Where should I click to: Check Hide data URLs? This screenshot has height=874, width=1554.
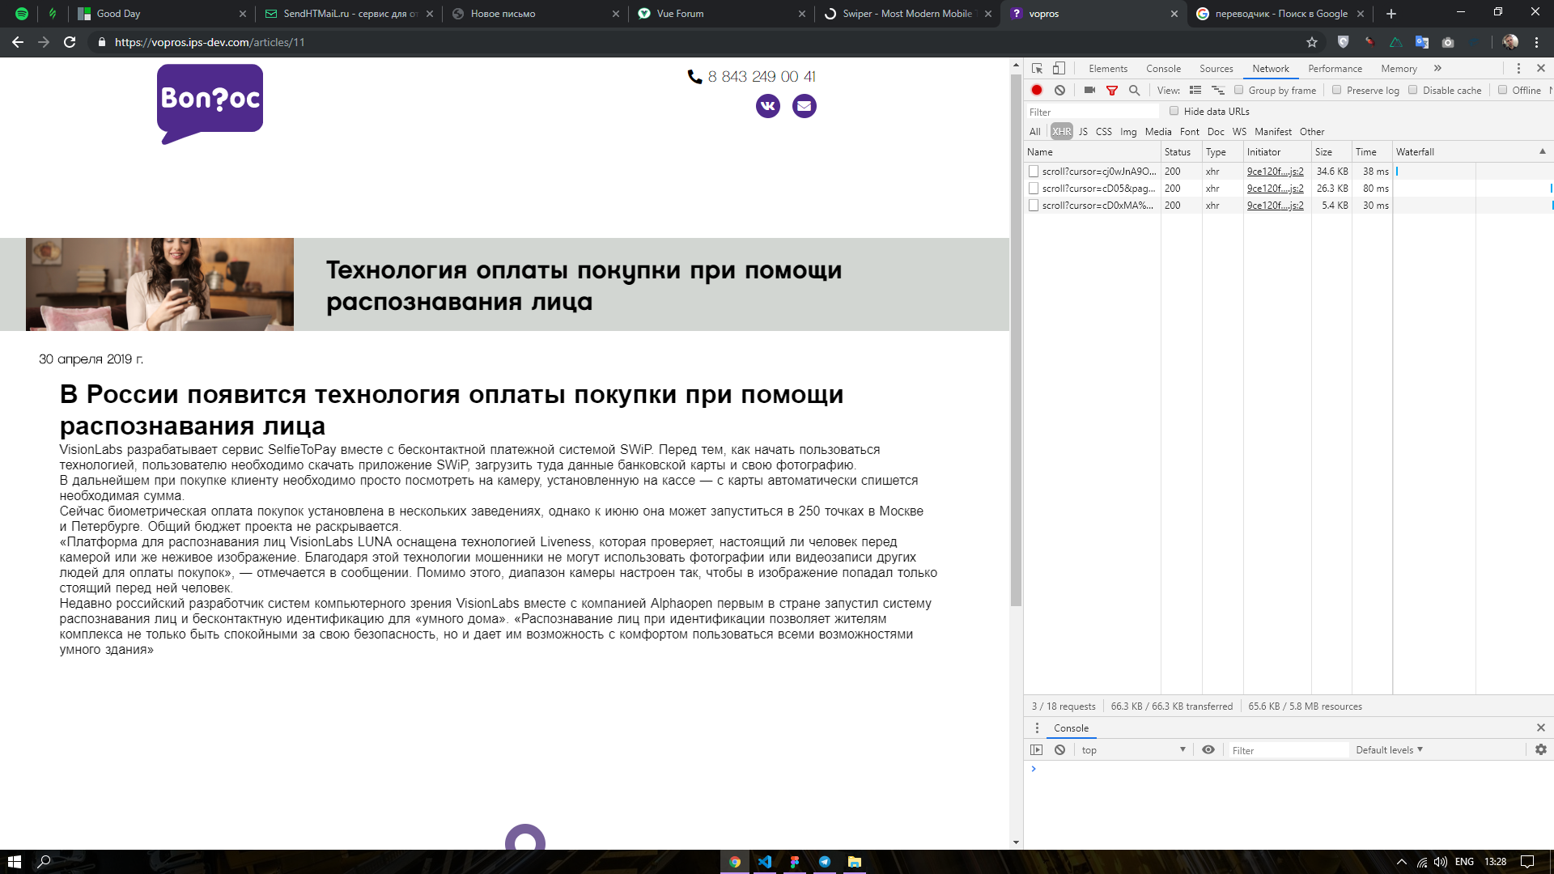(x=1174, y=111)
